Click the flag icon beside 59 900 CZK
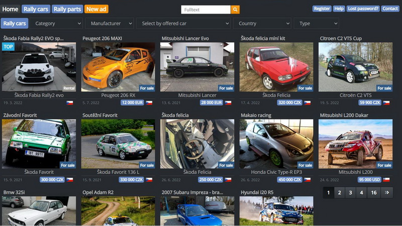This screenshot has width=402, height=226. 386,102
